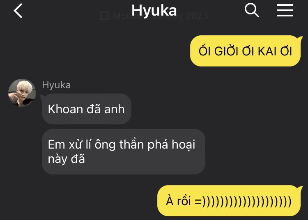Click the string of parentheses in last message

click(x=246, y=202)
